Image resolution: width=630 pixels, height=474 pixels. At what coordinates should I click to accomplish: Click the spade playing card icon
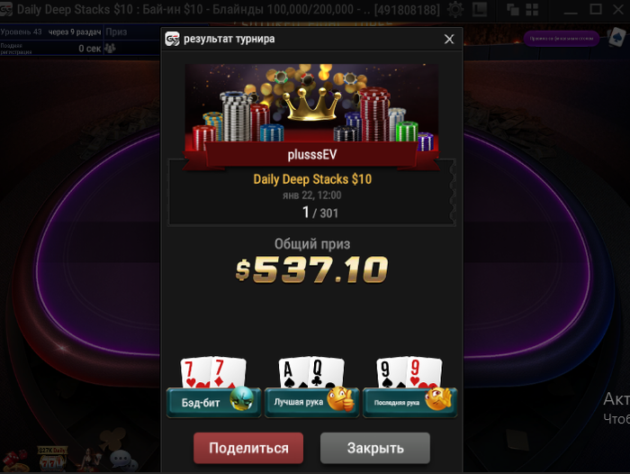click(x=616, y=37)
